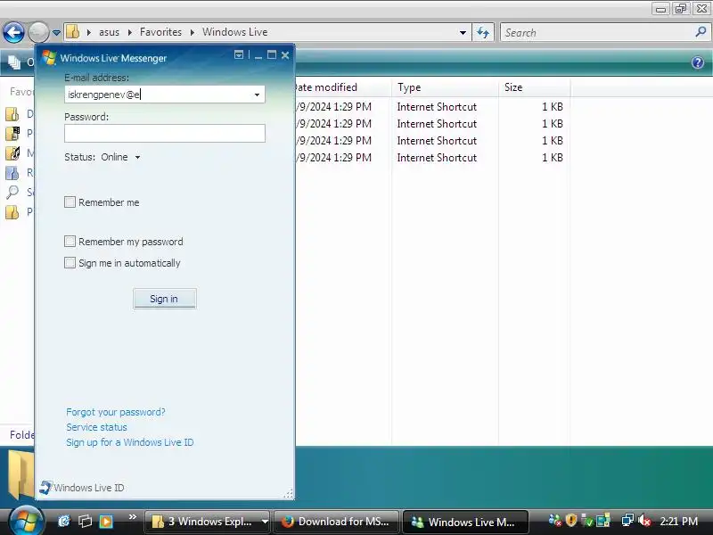Launch Internet Explorer from Quick Launch
The height and width of the screenshot is (535, 713).
click(64, 521)
